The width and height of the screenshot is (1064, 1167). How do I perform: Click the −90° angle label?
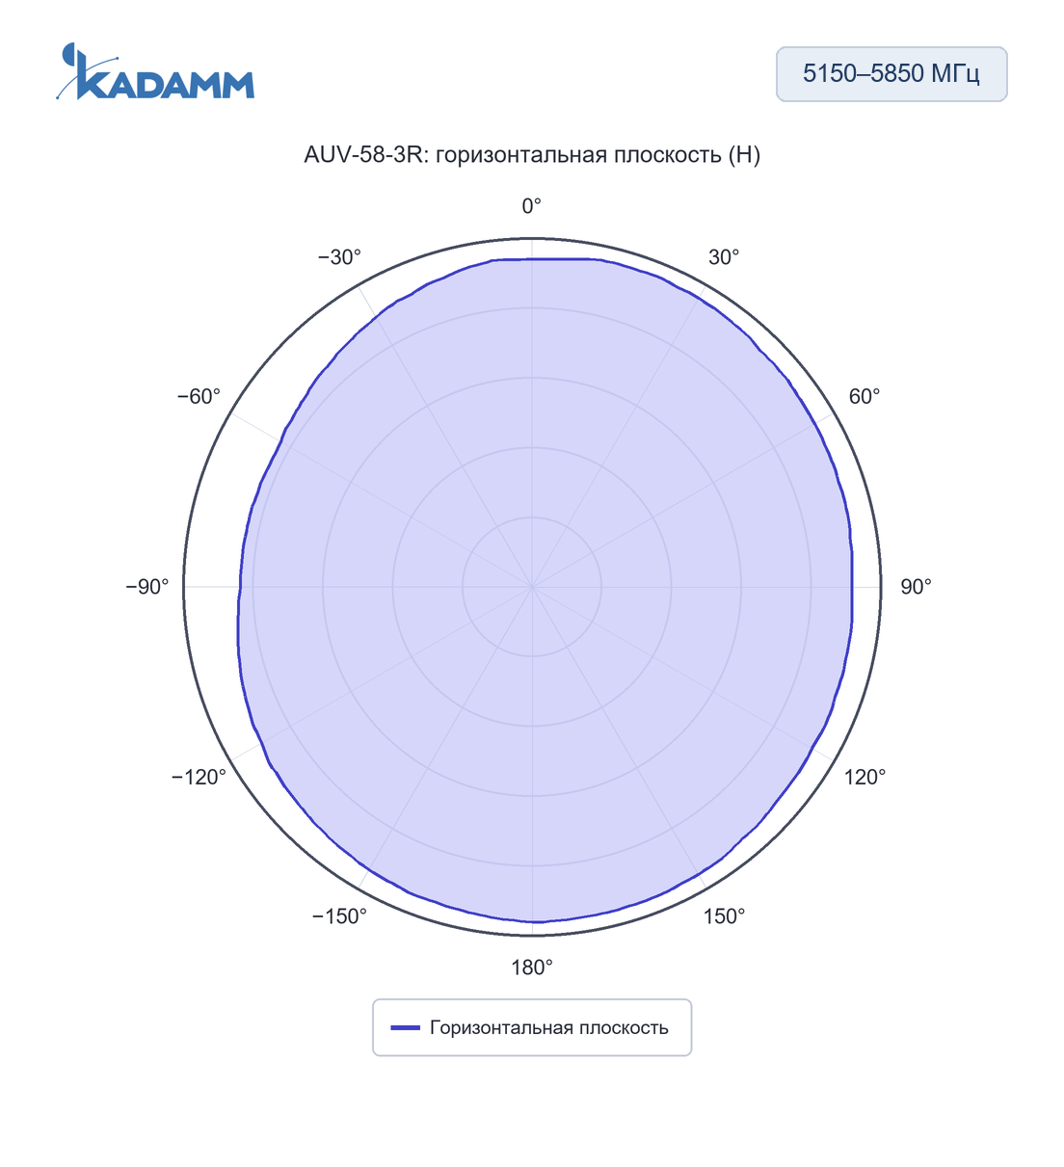147,587
